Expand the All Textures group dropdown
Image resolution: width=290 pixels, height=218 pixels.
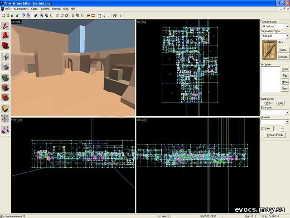click(287, 26)
